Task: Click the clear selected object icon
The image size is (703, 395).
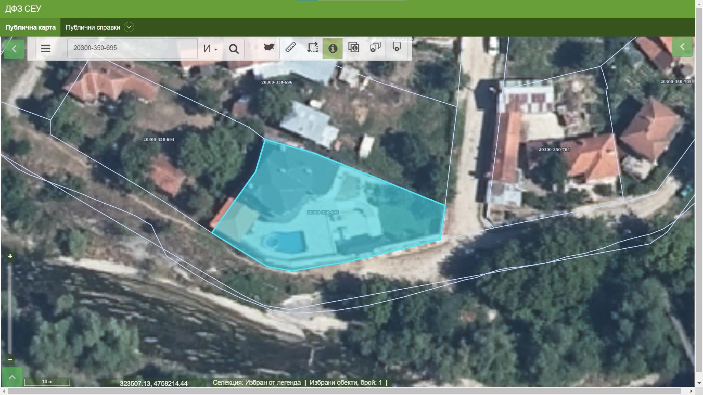Action: click(x=397, y=48)
